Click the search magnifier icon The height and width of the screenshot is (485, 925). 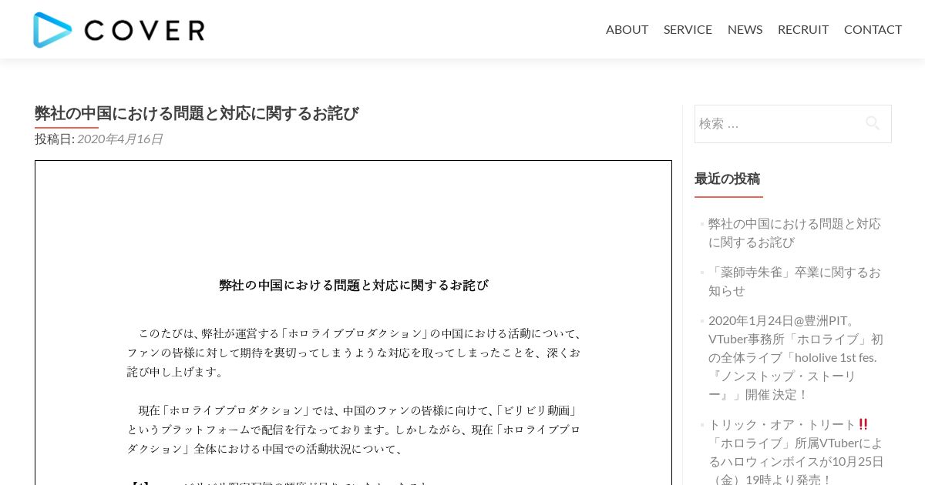pos(873,123)
